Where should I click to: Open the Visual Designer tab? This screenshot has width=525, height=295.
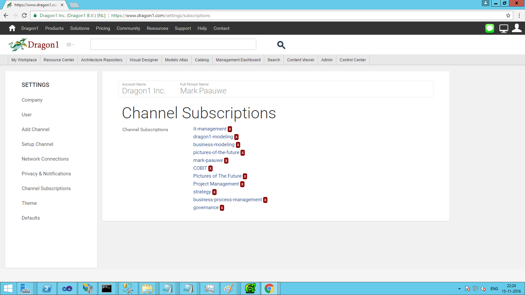tap(144, 60)
